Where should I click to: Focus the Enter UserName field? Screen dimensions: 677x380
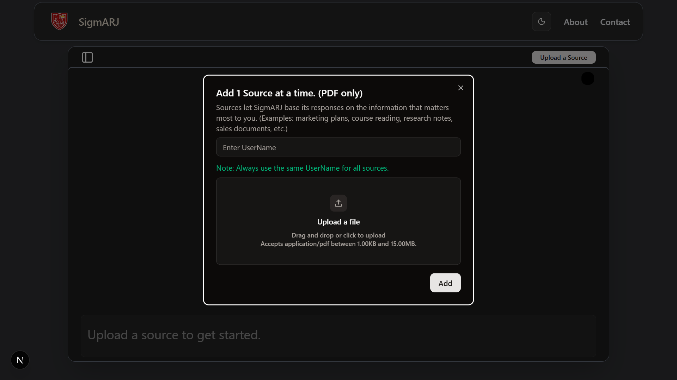point(338,147)
